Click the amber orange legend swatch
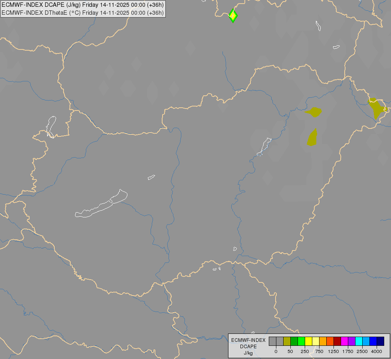Image resolution: width=391 pixels, height=359 pixels. [x=323, y=341]
